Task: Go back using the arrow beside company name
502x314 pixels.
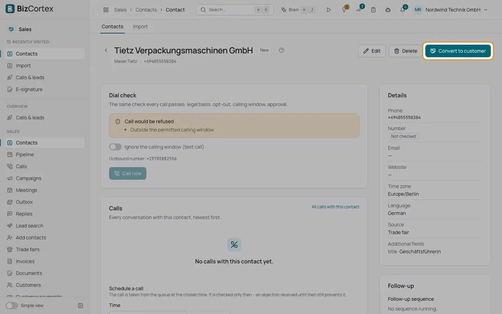Action: (106, 50)
